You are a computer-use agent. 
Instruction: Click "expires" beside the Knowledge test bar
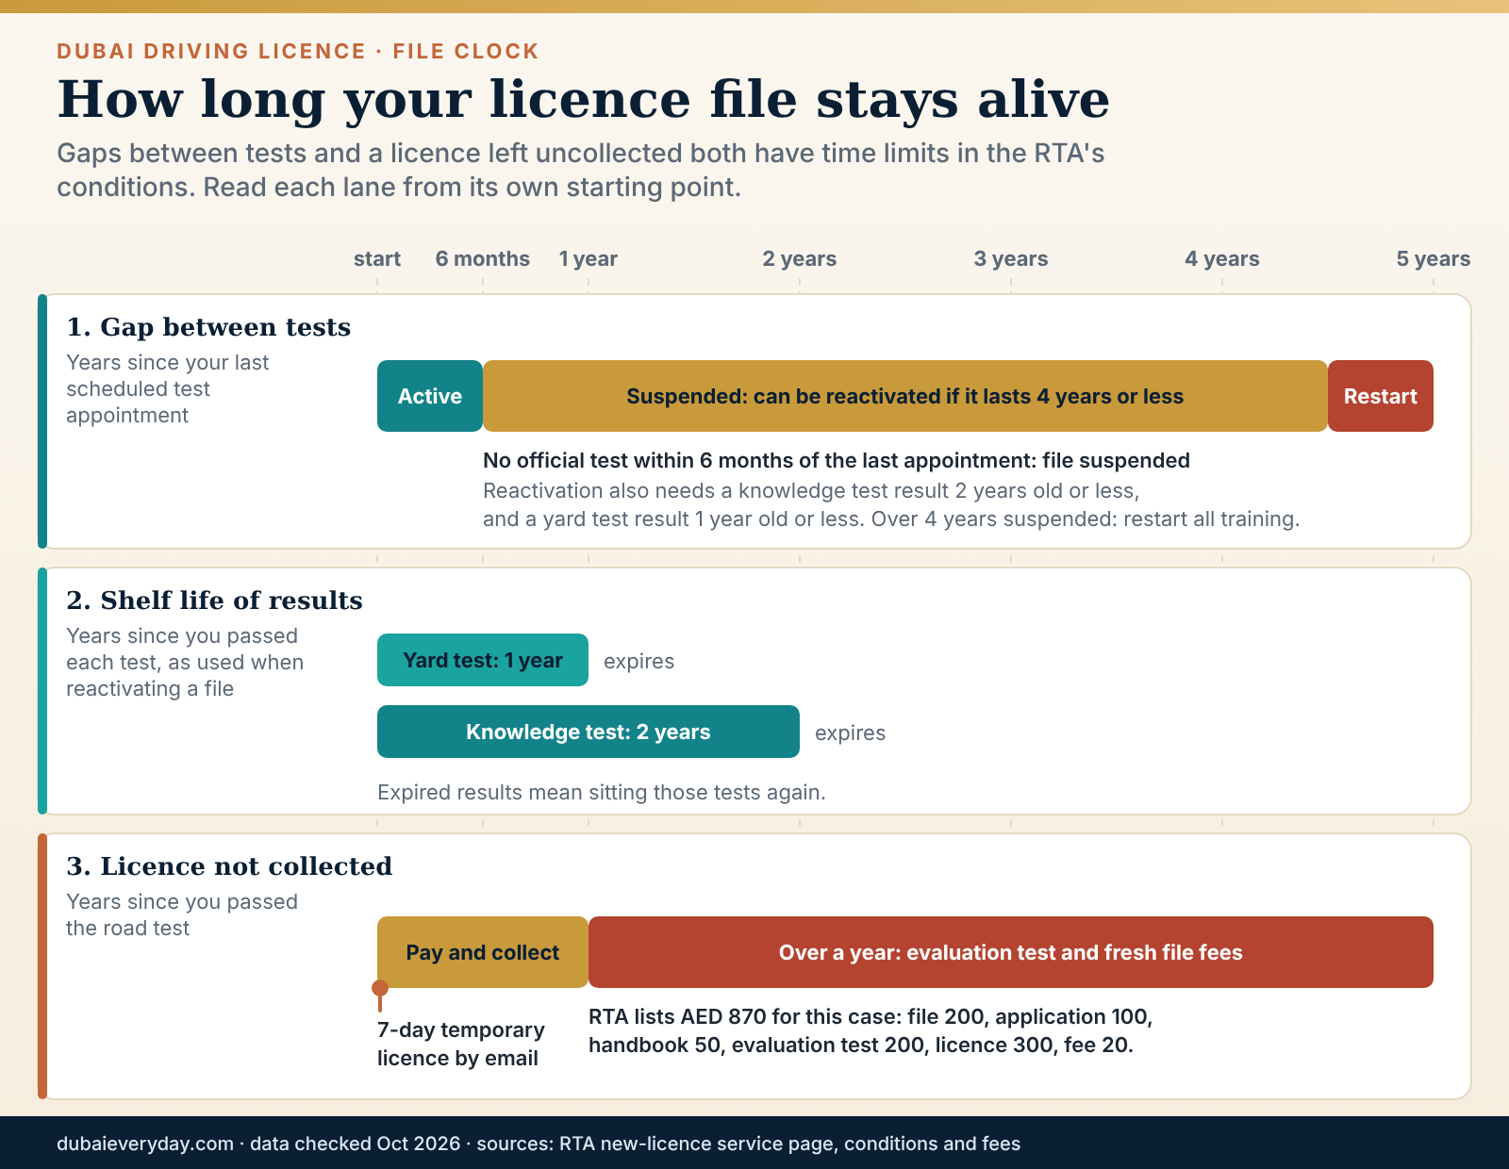[851, 733]
